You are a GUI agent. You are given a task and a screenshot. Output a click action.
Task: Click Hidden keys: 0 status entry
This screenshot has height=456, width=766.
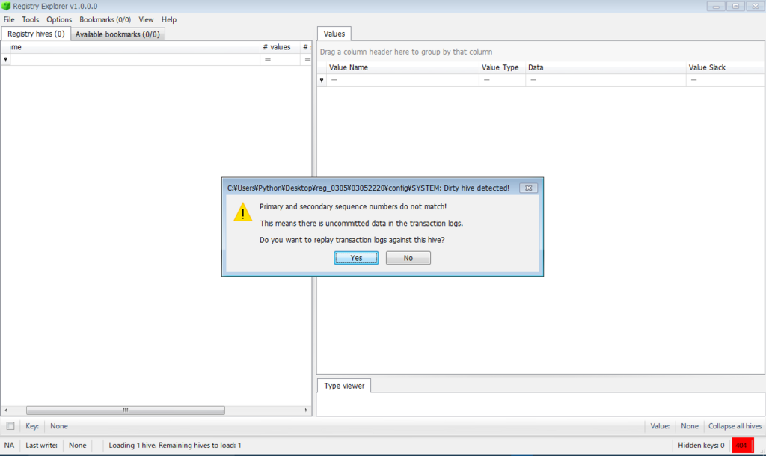pos(701,446)
